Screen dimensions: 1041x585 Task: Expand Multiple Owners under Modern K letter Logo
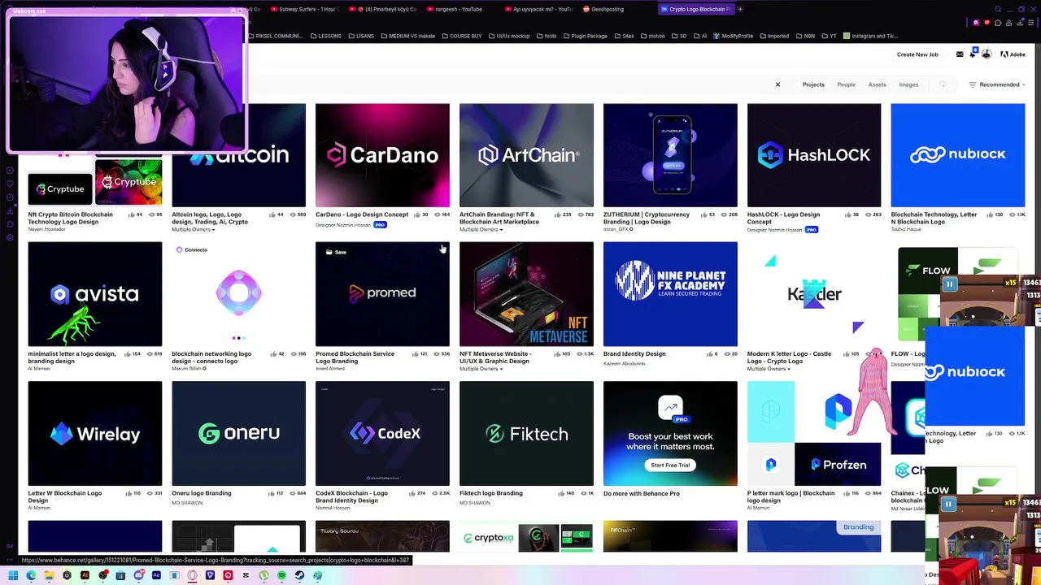coord(769,369)
